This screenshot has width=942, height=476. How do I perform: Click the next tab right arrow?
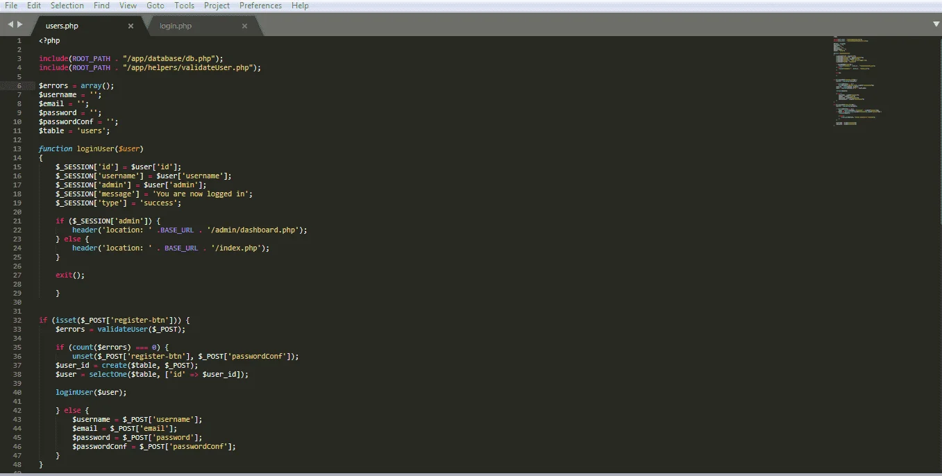[20, 25]
